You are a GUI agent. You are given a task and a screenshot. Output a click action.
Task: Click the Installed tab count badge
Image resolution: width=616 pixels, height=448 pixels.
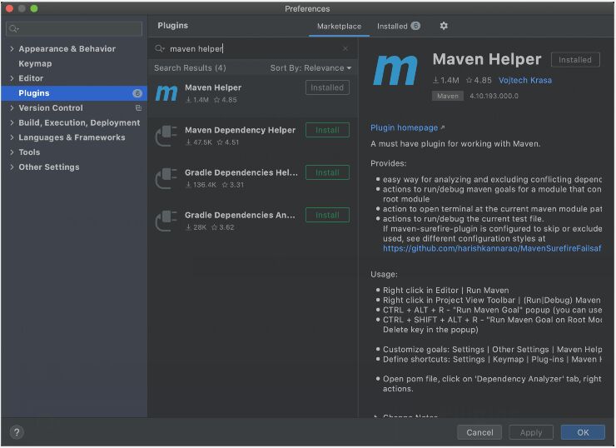[x=415, y=26]
